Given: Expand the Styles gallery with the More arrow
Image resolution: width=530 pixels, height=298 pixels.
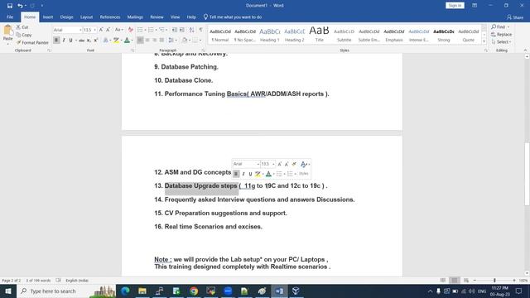Looking at the screenshot, I should pyautogui.click(x=484, y=41).
